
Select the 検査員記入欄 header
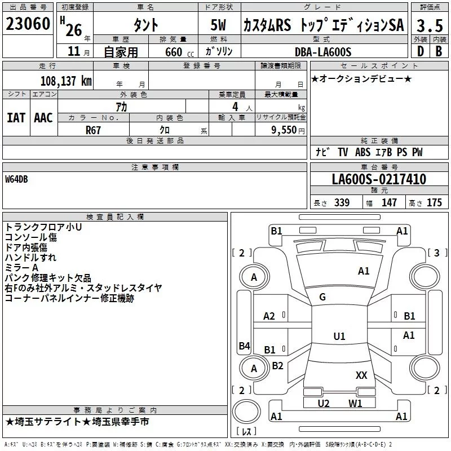(x=115, y=217)
